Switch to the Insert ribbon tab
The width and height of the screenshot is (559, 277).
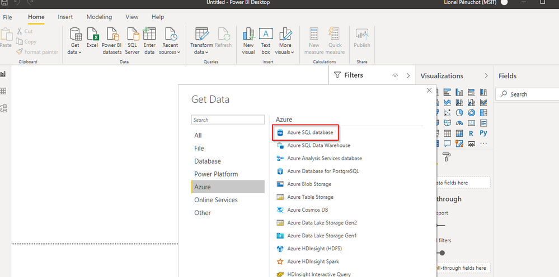[x=65, y=17]
